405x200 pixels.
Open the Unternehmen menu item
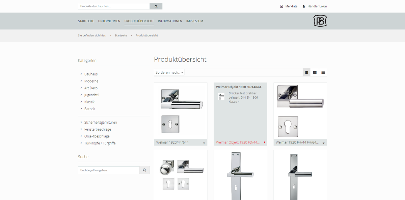(109, 21)
